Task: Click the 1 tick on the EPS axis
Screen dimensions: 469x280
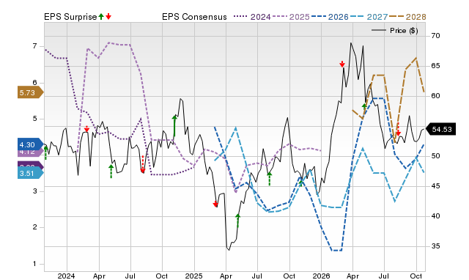Action: (x=34, y=264)
